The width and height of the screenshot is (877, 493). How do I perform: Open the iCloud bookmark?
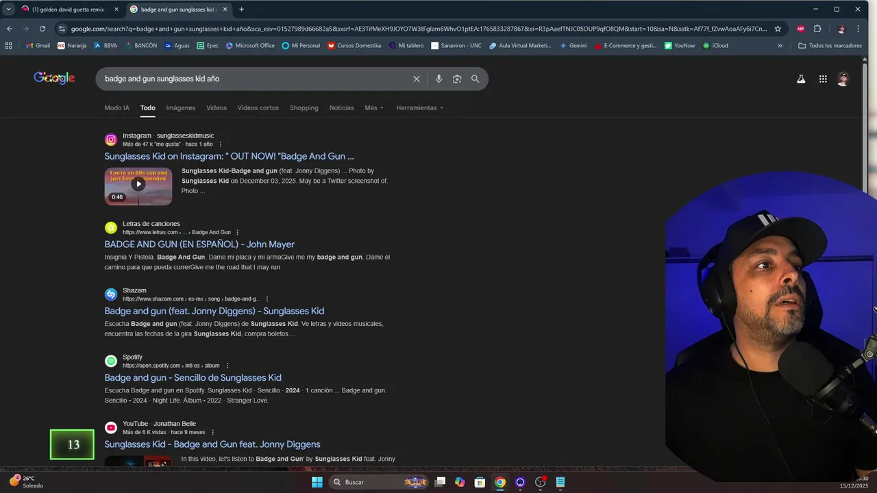715,46
